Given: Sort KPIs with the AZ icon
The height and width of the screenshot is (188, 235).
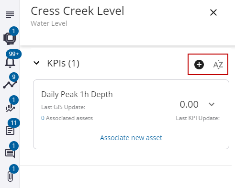Looking at the screenshot, I should (x=218, y=65).
